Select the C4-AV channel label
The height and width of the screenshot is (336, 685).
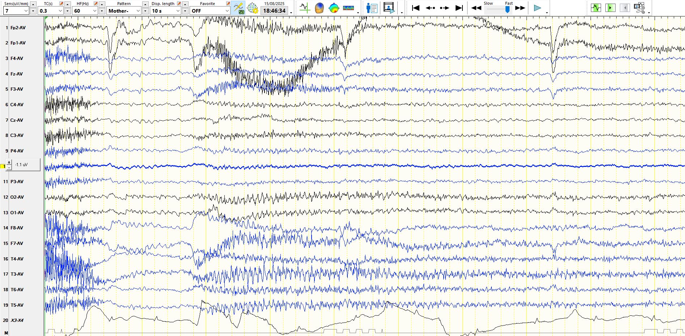click(17, 105)
